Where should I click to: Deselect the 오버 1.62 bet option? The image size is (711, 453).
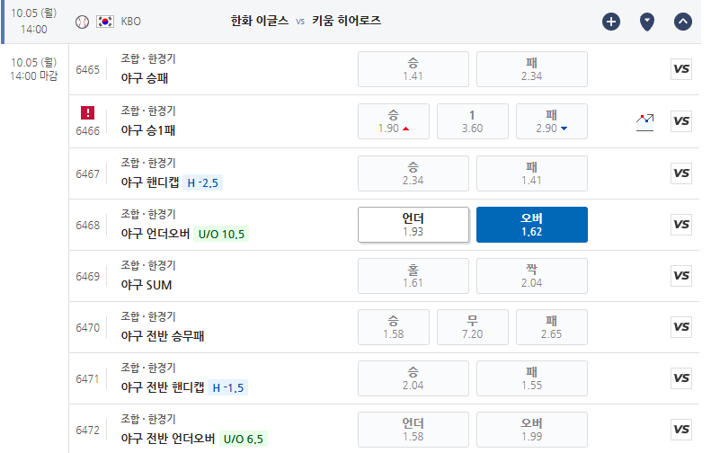[x=532, y=225]
